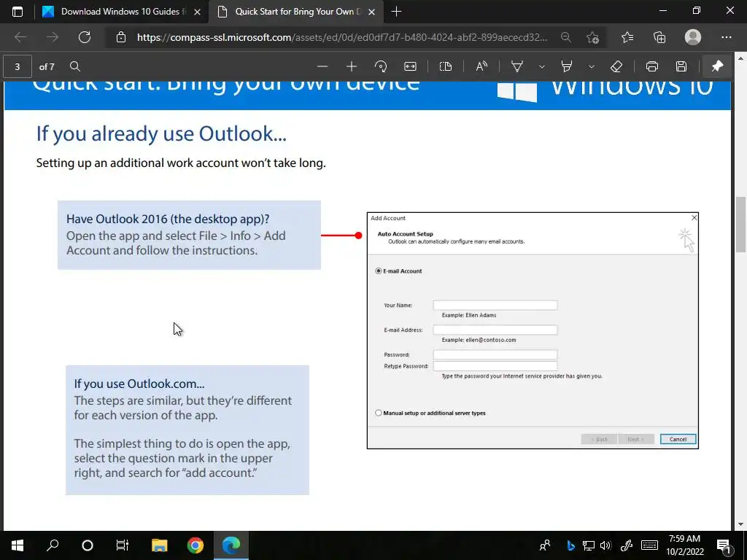Click the Bing icon in system tray
747x560 pixels.
pos(570,545)
